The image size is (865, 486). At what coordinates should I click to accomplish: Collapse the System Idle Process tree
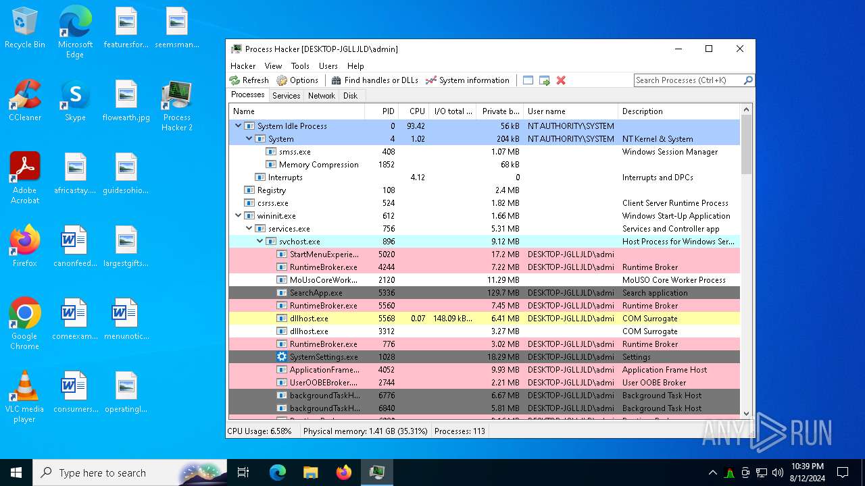point(238,126)
